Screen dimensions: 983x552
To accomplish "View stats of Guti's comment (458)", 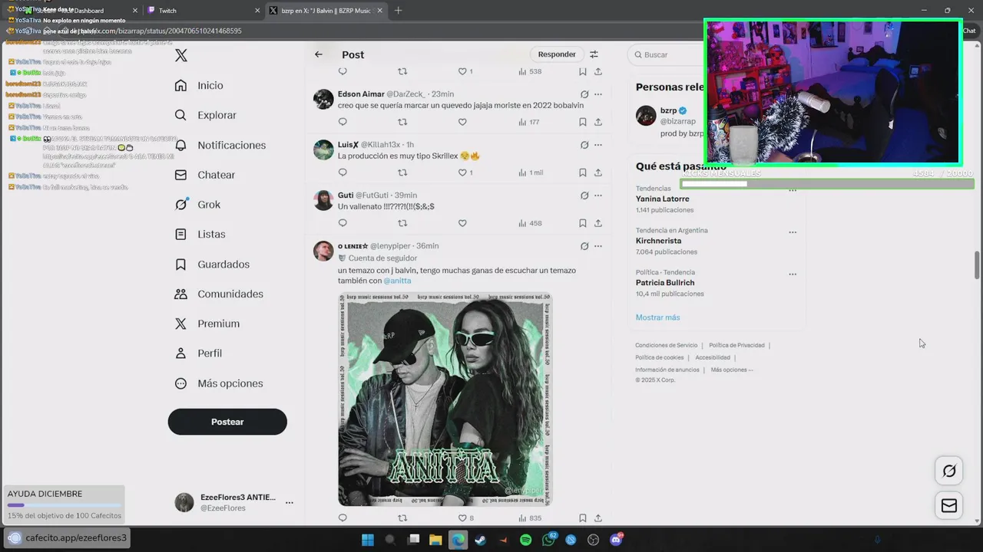I will (x=530, y=223).
